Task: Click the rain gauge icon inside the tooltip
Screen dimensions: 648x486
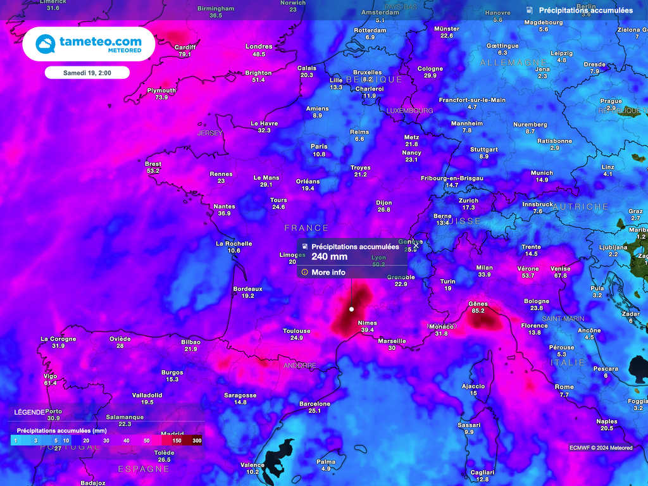Action: pyautogui.click(x=304, y=247)
